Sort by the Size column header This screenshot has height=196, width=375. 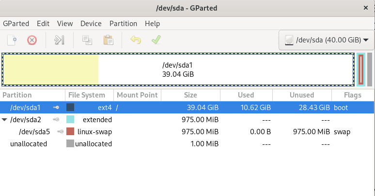190,95
